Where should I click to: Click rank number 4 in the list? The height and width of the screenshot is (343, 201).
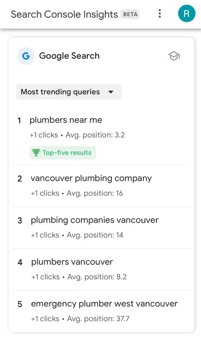tap(20, 262)
